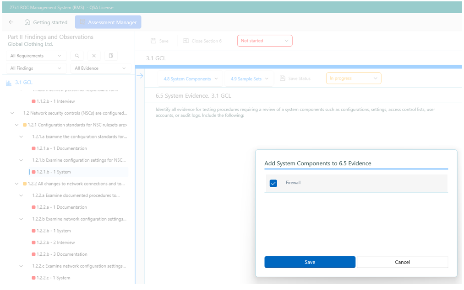Open the All Requirements dropdown
This screenshot has width=464, height=290.
[35, 56]
